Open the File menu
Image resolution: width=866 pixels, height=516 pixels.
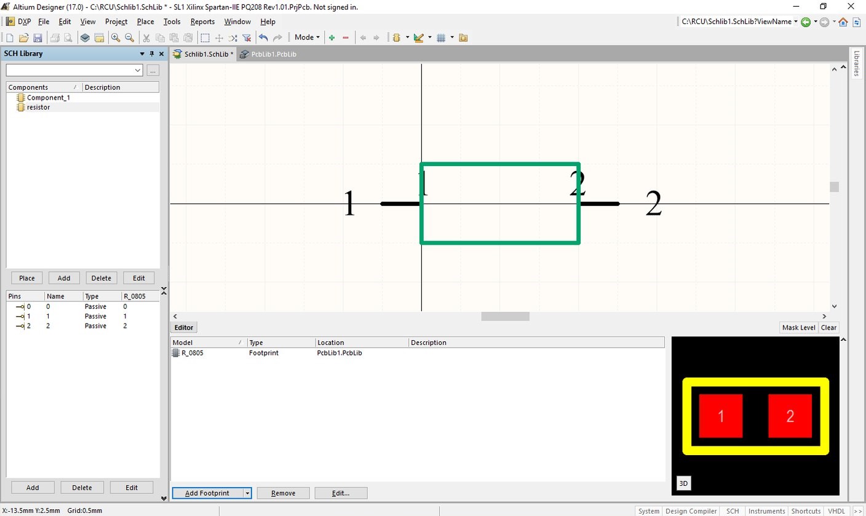(43, 22)
